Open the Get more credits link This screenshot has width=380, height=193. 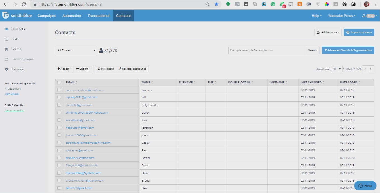[x=14, y=110]
